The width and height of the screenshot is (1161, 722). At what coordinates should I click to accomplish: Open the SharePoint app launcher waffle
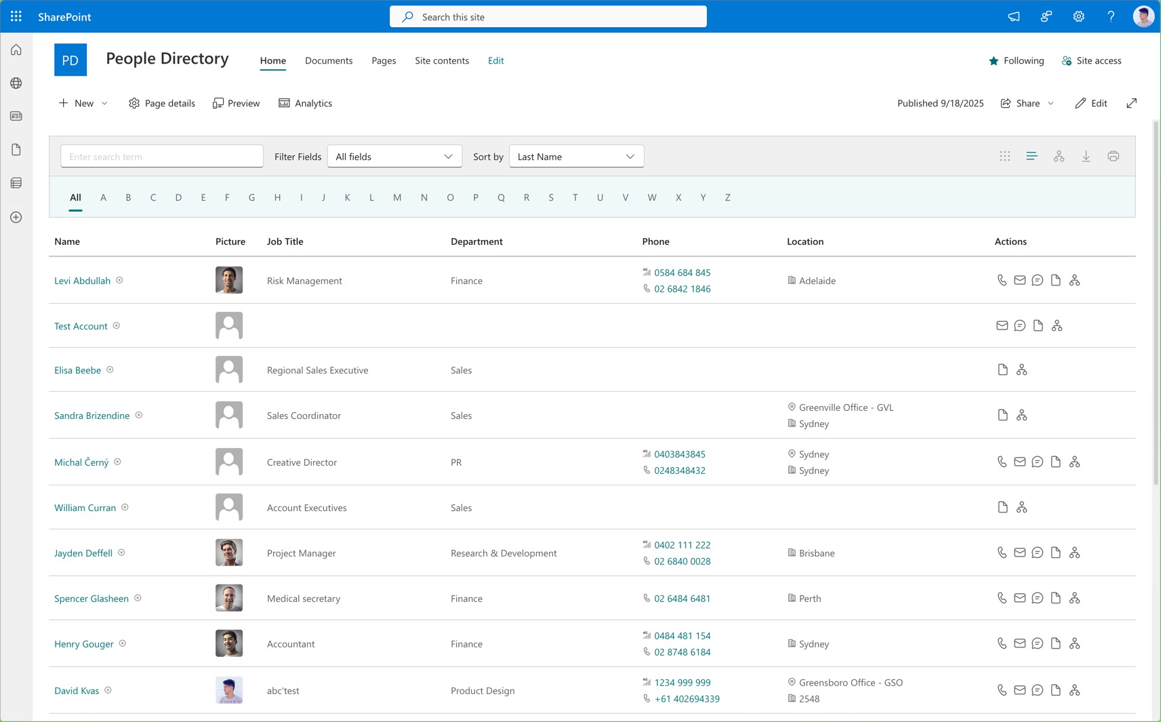point(16,16)
